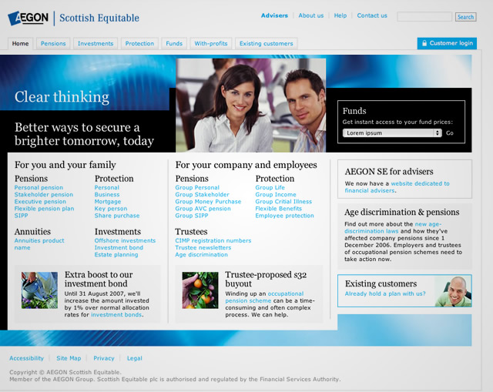Open the About us link
The height and width of the screenshot is (392, 493).
[311, 15]
